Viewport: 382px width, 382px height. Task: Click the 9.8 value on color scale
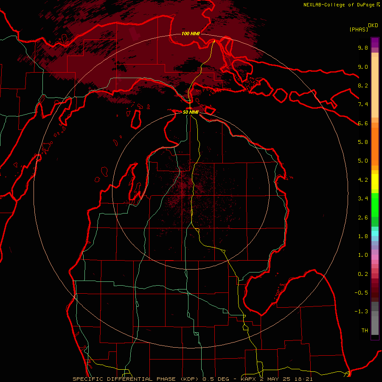363,48
